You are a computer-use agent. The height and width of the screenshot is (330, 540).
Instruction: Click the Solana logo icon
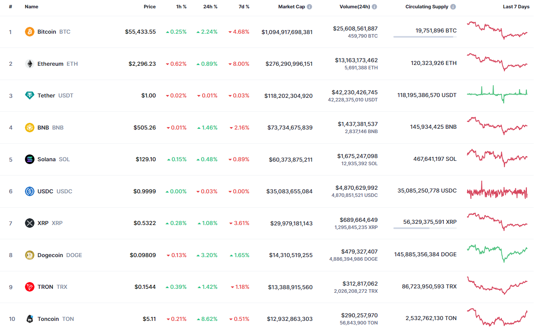pyautogui.click(x=30, y=159)
